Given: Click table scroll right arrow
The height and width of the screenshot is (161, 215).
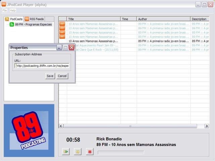Looking at the screenshot, I should tap(207, 126).
